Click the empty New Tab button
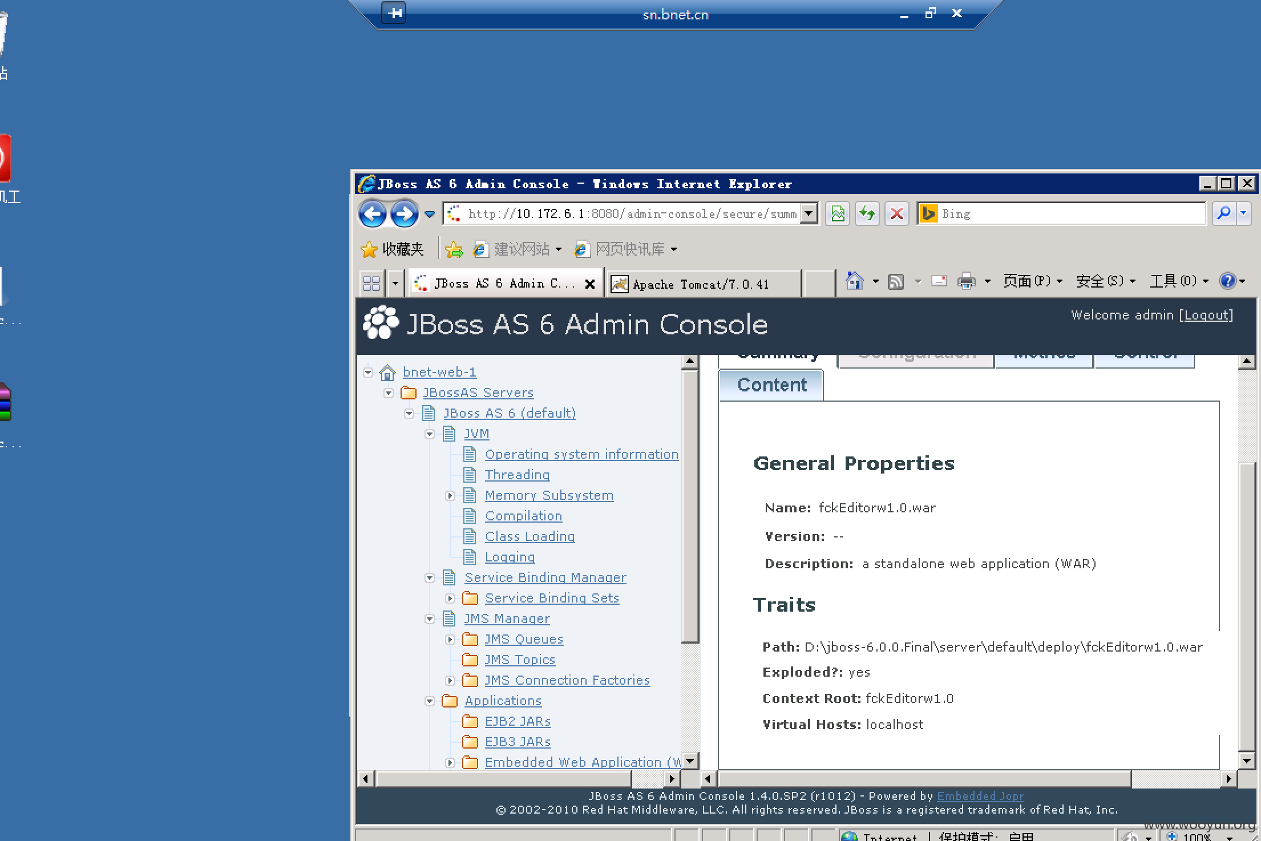1261x841 pixels. [x=819, y=284]
